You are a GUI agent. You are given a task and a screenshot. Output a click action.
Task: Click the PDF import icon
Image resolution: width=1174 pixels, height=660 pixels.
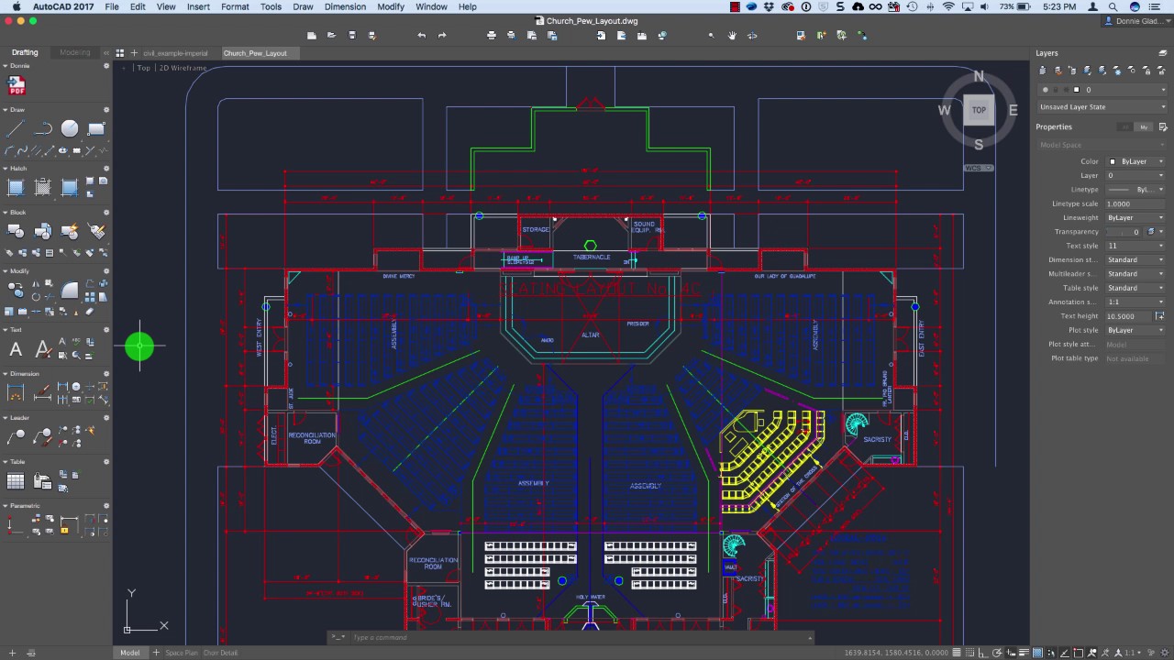pos(17,86)
